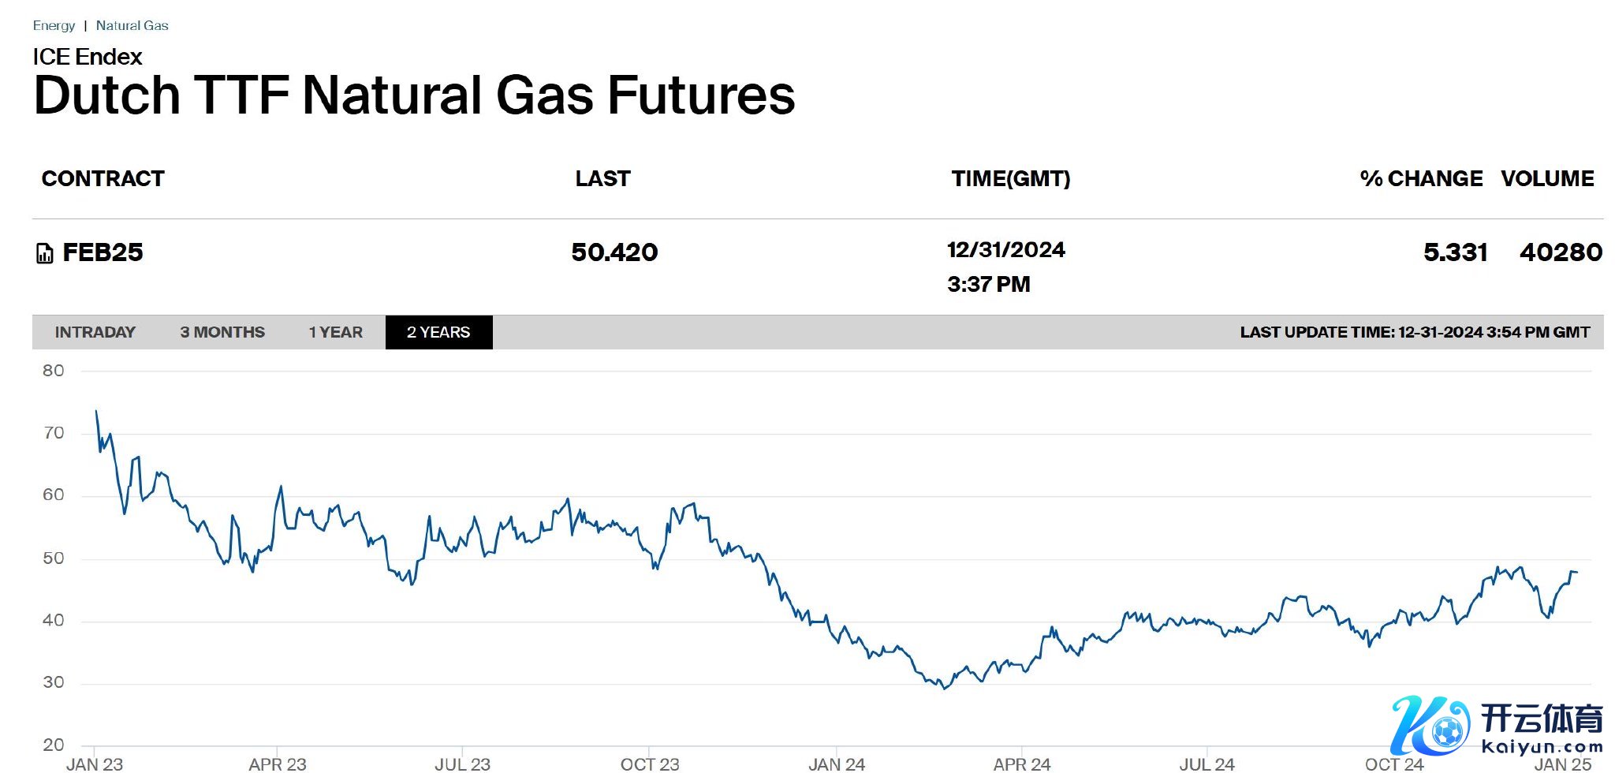
Task: Click the Last column header
Action: point(602,179)
